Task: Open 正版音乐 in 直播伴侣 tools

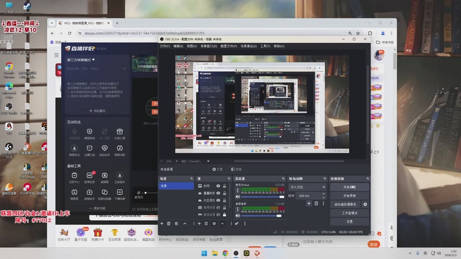Action: pos(120,177)
